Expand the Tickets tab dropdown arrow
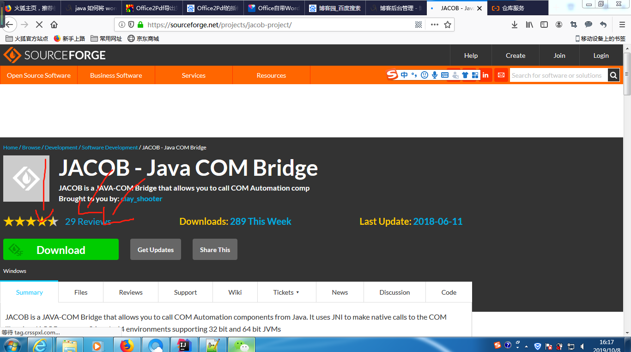 pos(297,293)
